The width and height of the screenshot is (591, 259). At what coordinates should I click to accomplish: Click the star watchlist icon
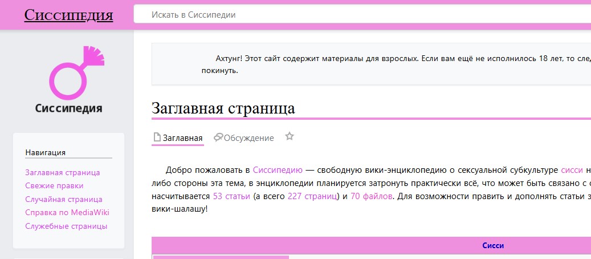pyautogui.click(x=290, y=137)
